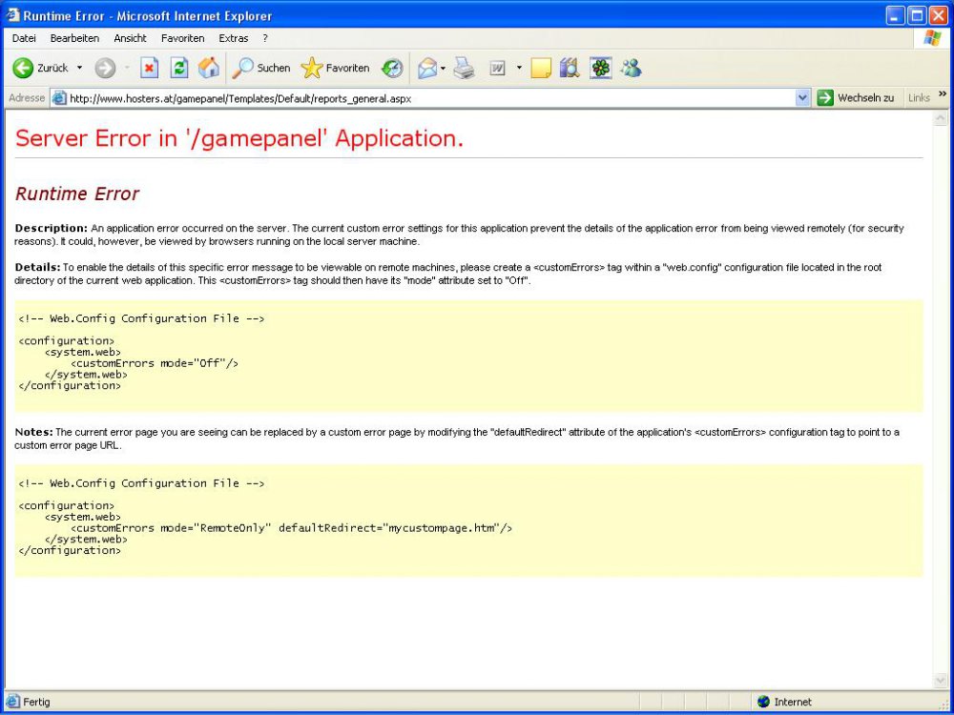
Task: Expand the address bar URL dropdown
Action: coord(802,98)
